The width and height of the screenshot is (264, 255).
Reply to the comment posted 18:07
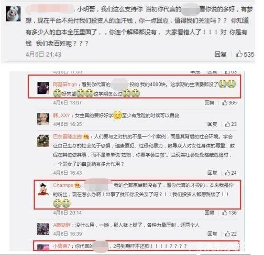coord(210,102)
